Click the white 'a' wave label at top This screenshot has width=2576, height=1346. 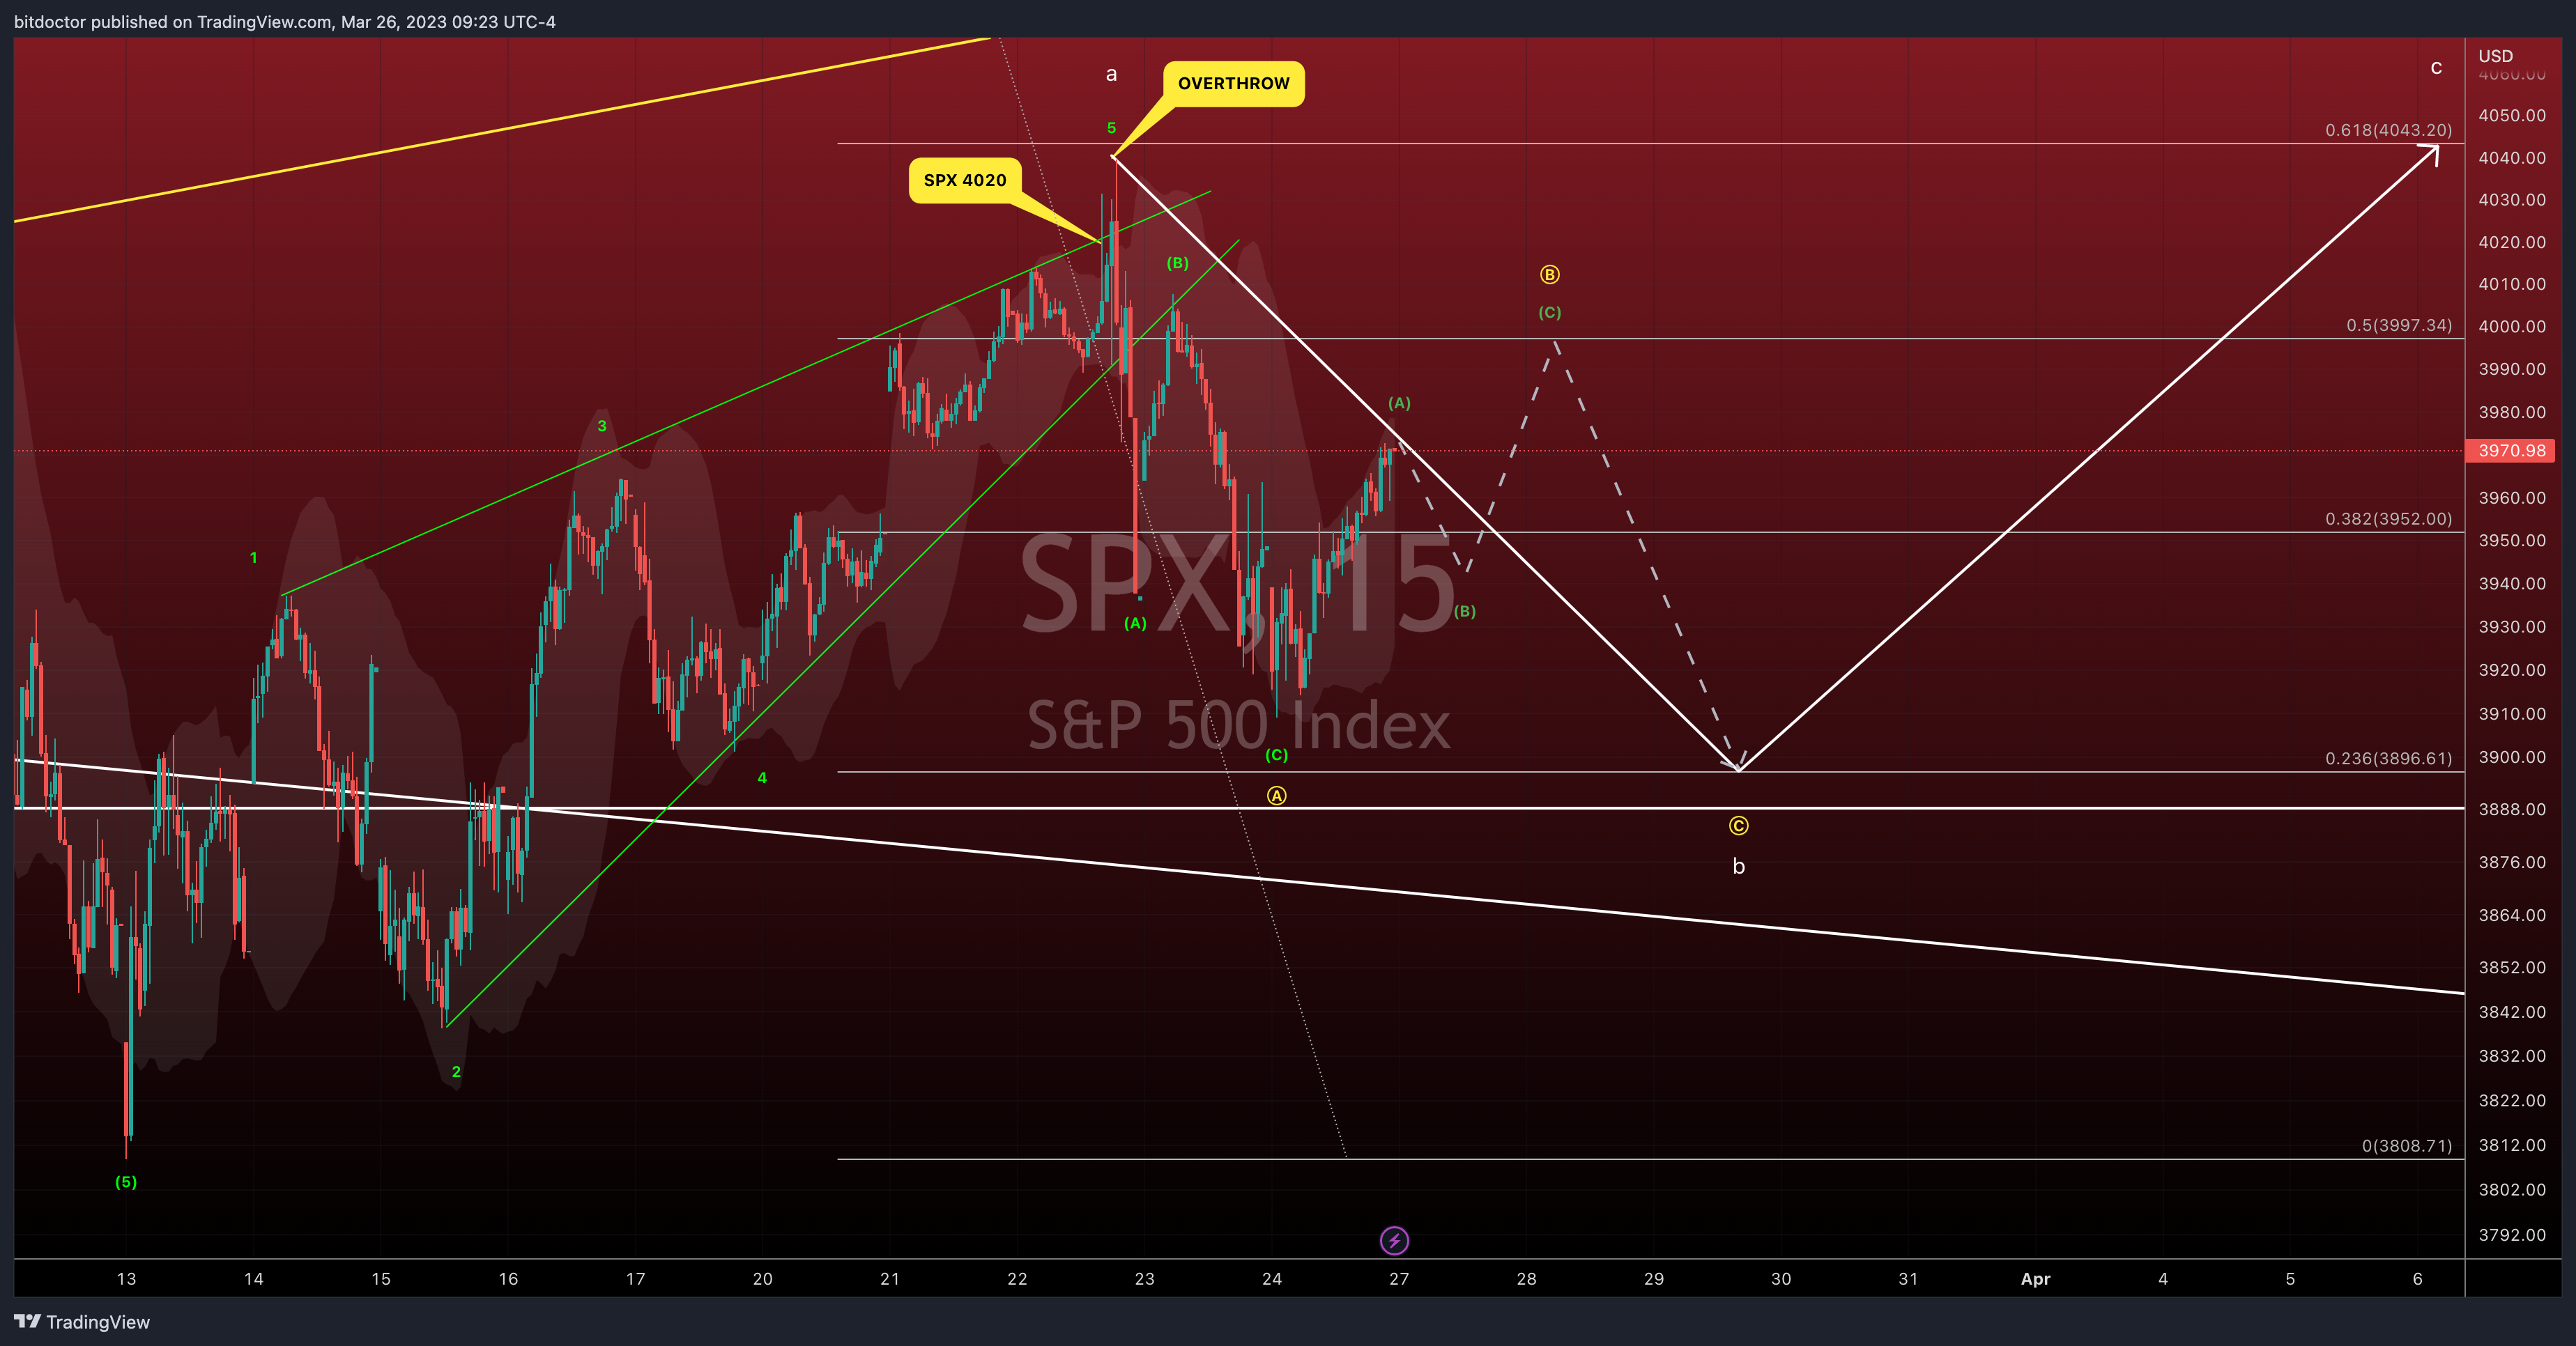pyautogui.click(x=1111, y=74)
